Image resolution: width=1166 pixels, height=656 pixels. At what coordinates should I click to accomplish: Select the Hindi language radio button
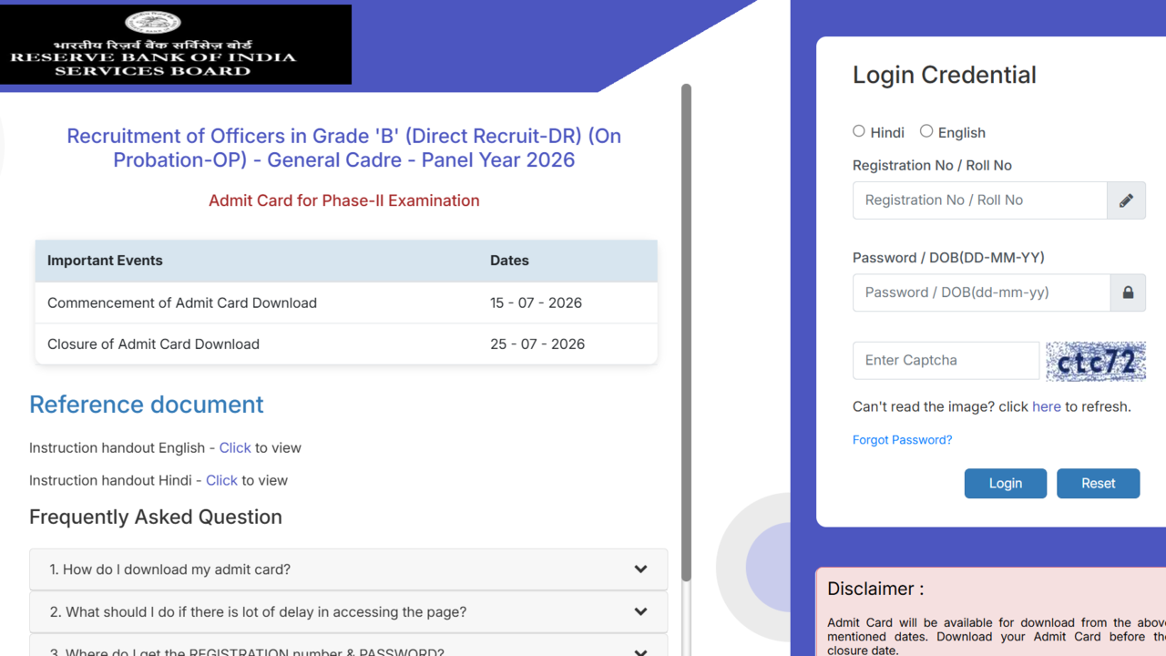click(x=859, y=131)
